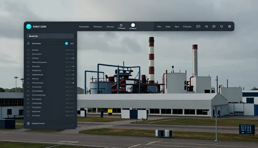
Task: Toggle the teal switch in the sidebar
Action: pyautogui.click(x=67, y=43)
